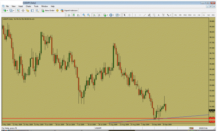Viewport: 217px width, 131px height.
Task: Switch to the D1 timeframe
Action: pyautogui.click(x=204, y=15)
